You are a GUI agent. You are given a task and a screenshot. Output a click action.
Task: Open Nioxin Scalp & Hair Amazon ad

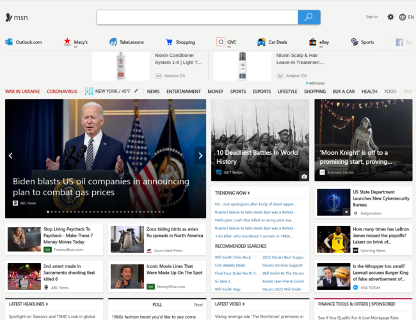pyautogui.click(x=269, y=66)
